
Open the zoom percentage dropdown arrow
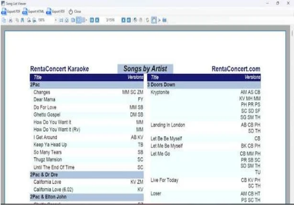point(56,20)
